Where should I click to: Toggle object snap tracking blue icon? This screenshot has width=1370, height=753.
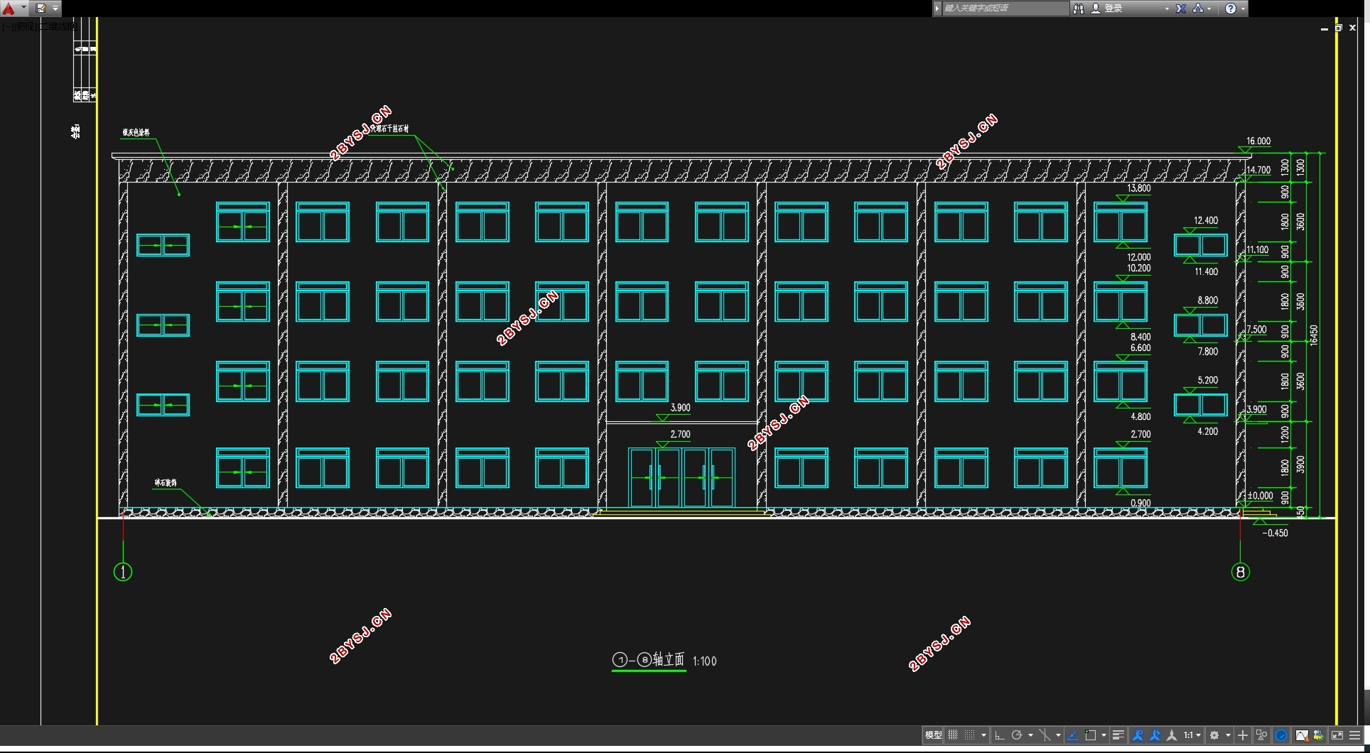tap(1073, 735)
